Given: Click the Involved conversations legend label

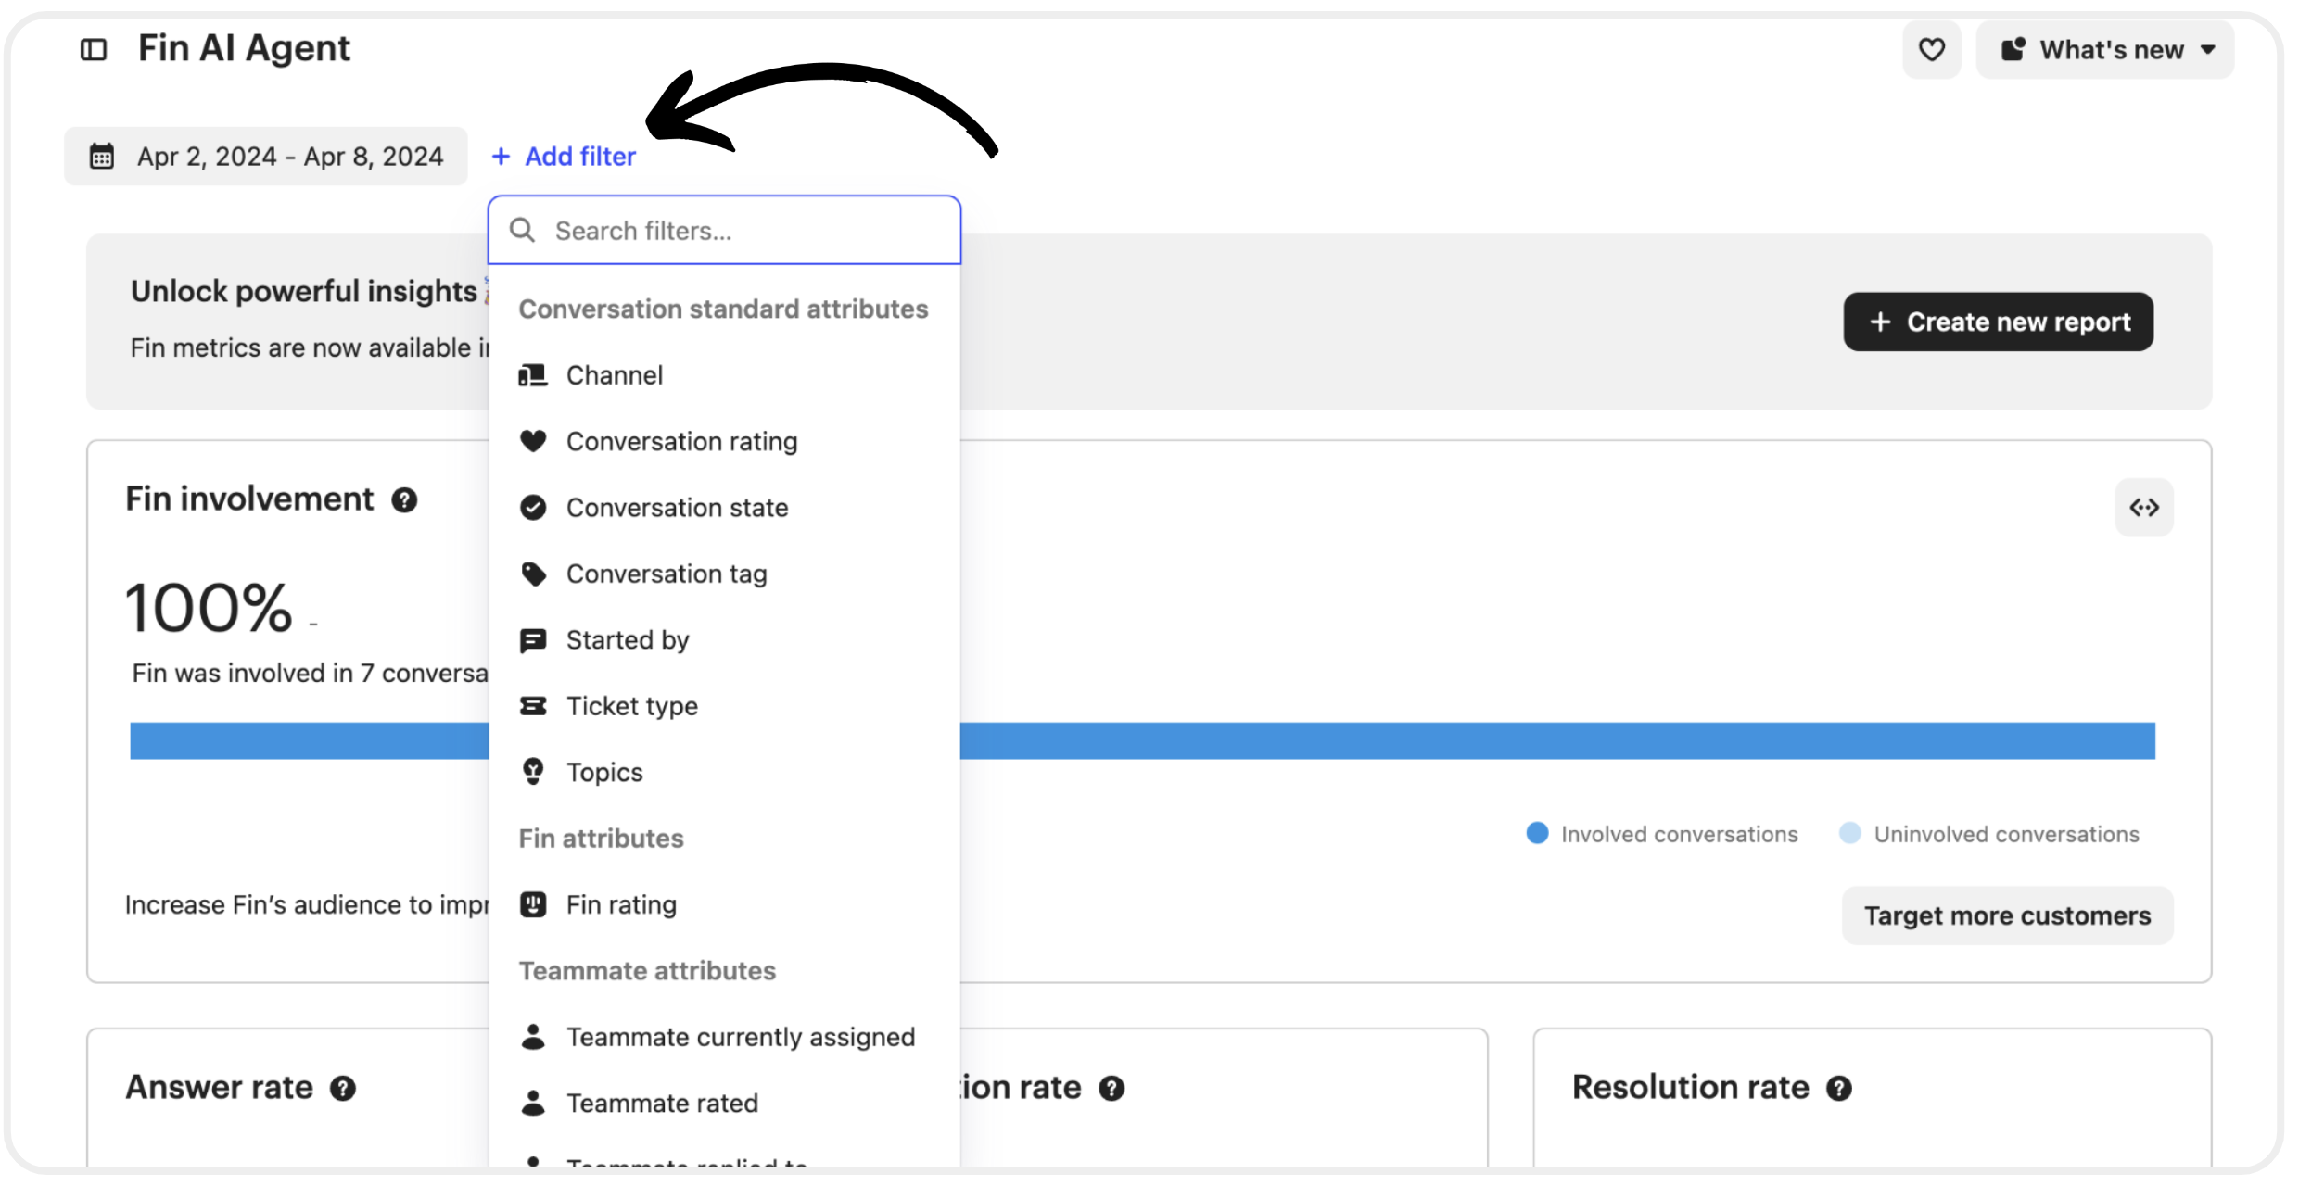Looking at the screenshot, I should (x=1679, y=834).
